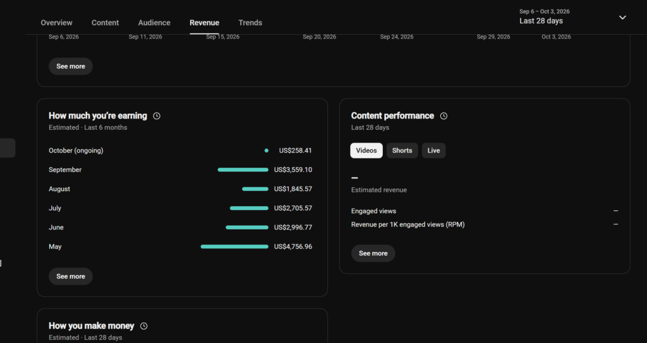
Task: Click the Estimated · Last 6 months subtitle
Action: click(x=88, y=127)
